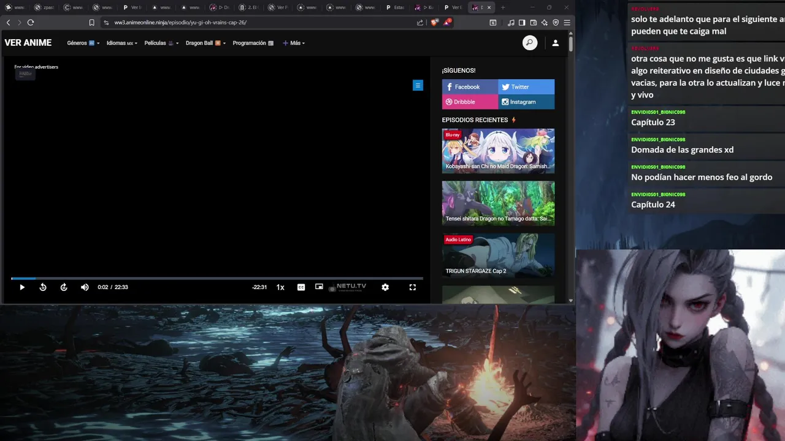Screen dimensions: 785x441
Task: Open Brave Wallet icon
Action: click(534, 23)
